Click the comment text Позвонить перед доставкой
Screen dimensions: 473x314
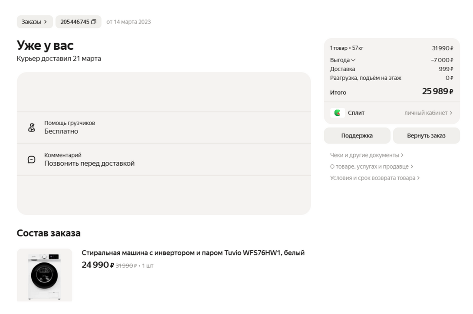(89, 164)
